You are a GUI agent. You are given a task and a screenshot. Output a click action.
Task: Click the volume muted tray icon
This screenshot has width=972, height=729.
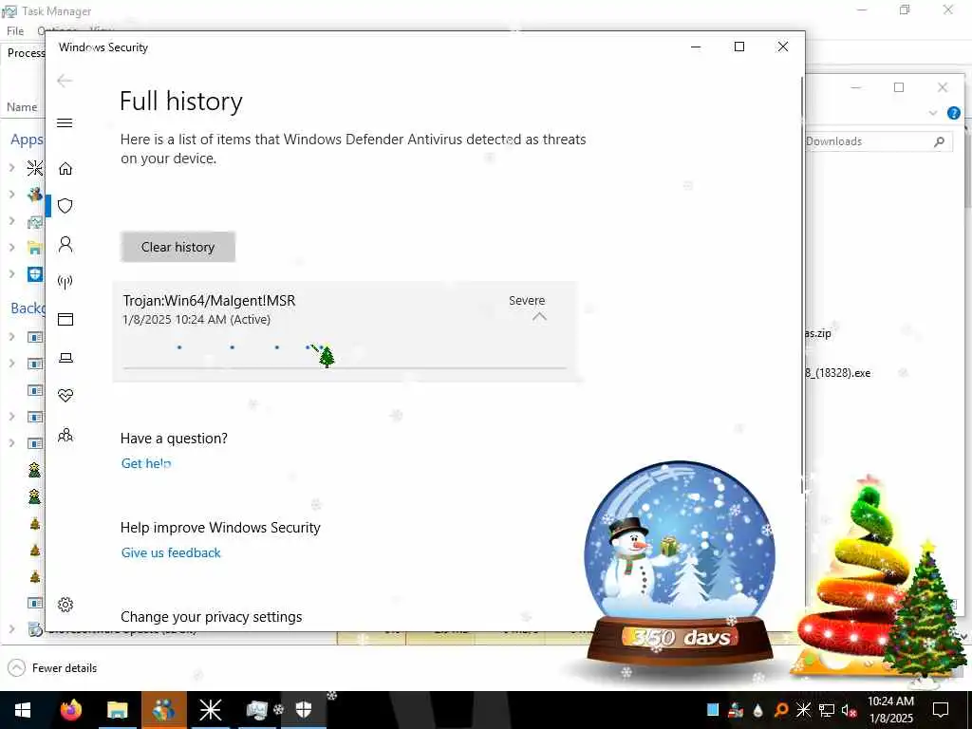[x=850, y=710]
